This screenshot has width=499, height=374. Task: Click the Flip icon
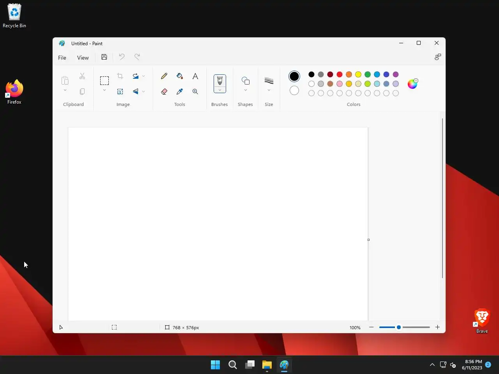click(x=136, y=92)
